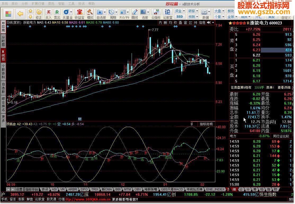Open the 报价 menu
Image resolution: width=295 pixels, height=204 pixels.
click(x=15, y=4)
